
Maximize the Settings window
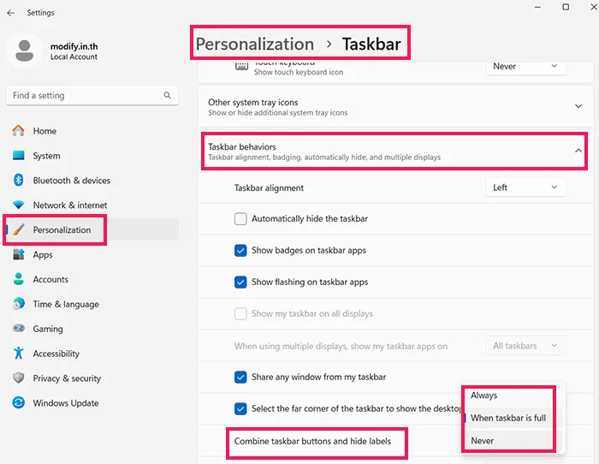click(x=566, y=7)
